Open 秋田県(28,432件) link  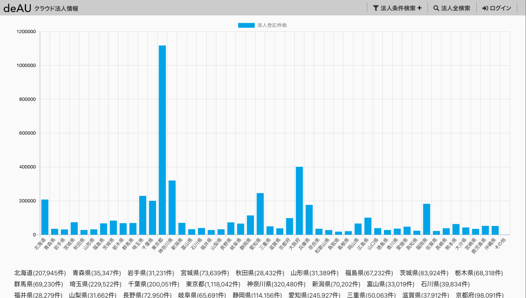[x=260, y=273]
